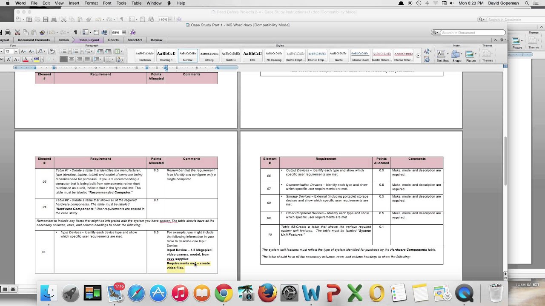Launch Google Chrome from the Dock
Image resolution: width=545 pixels, height=306 pixels.
coord(224,293)
